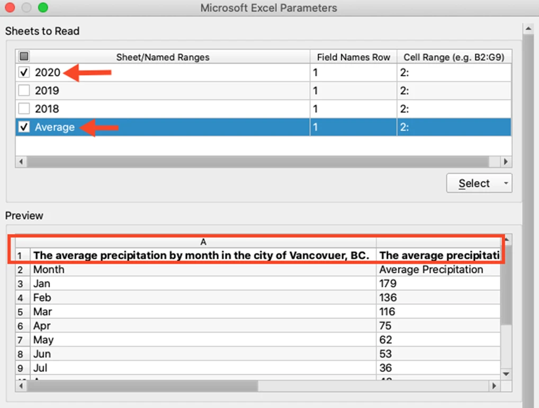The image size is (539, 408).
Task: Toggle the select-all checkbox in header
Action: (x=24, y=56)
